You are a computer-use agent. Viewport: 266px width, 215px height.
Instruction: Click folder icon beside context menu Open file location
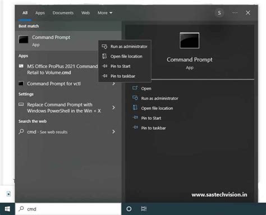point(104,56)
